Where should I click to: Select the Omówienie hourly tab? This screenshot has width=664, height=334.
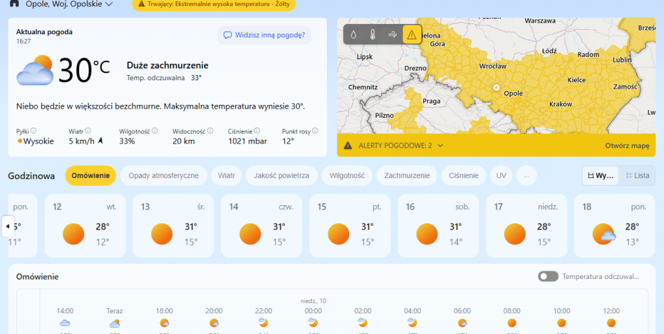pyautogui.click(x=91, y=175)
